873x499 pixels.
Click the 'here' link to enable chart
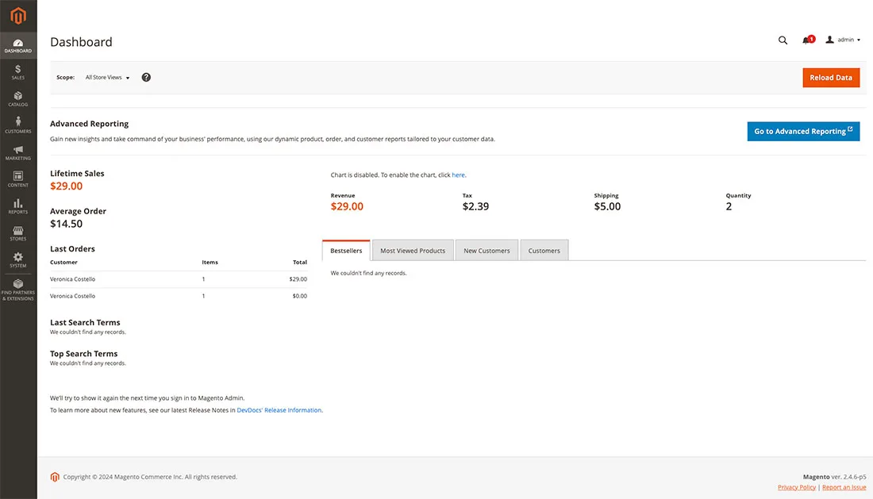(458, 175)
